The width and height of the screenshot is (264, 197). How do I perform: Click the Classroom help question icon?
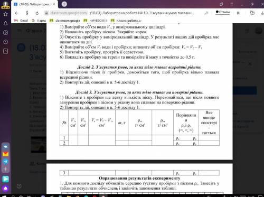point(19,186)
